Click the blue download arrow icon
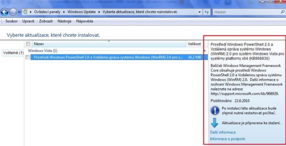Viewport: 286px width, 146px height. [214, 123]
